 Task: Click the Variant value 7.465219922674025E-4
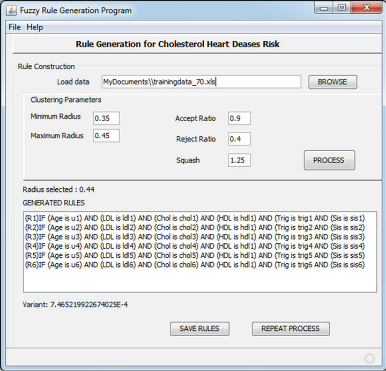(x=89, y=305)
